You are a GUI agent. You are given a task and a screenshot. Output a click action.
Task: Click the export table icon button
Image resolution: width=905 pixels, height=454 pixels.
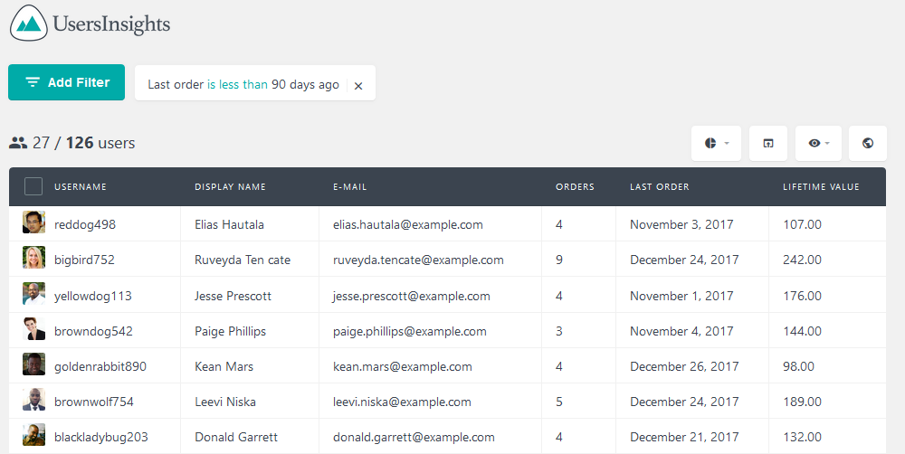[x=768, y=143]
